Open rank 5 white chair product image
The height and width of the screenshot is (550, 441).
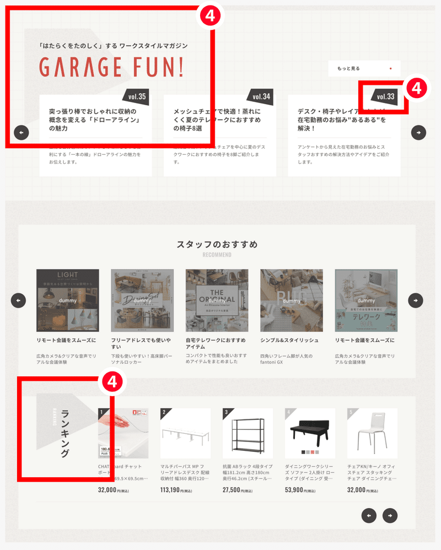(373, 433)
